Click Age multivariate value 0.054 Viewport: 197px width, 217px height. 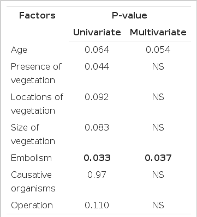pos(158,49)
